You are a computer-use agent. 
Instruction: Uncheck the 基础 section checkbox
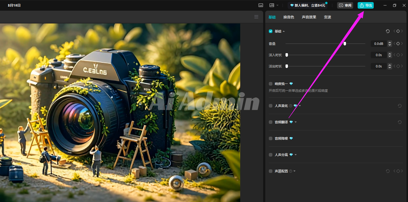[x=271, y=31]
